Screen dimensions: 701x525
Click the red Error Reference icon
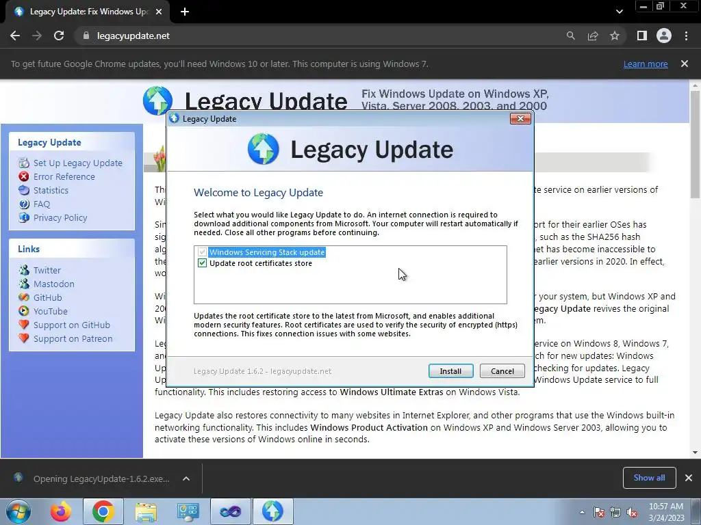[24, 176]
